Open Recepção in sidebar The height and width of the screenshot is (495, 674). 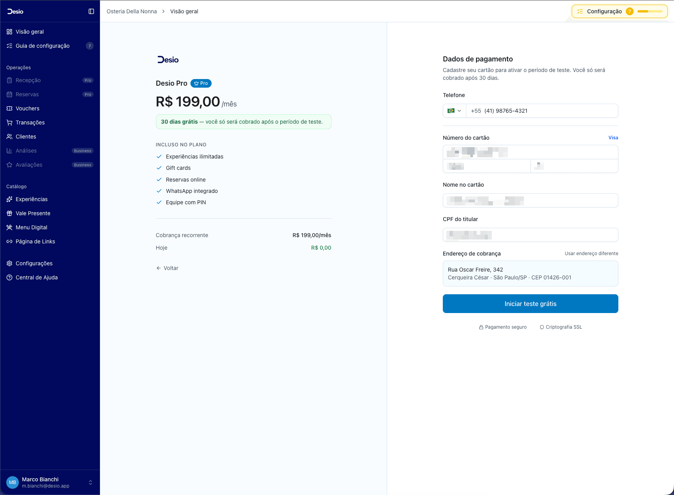(50, 80)
